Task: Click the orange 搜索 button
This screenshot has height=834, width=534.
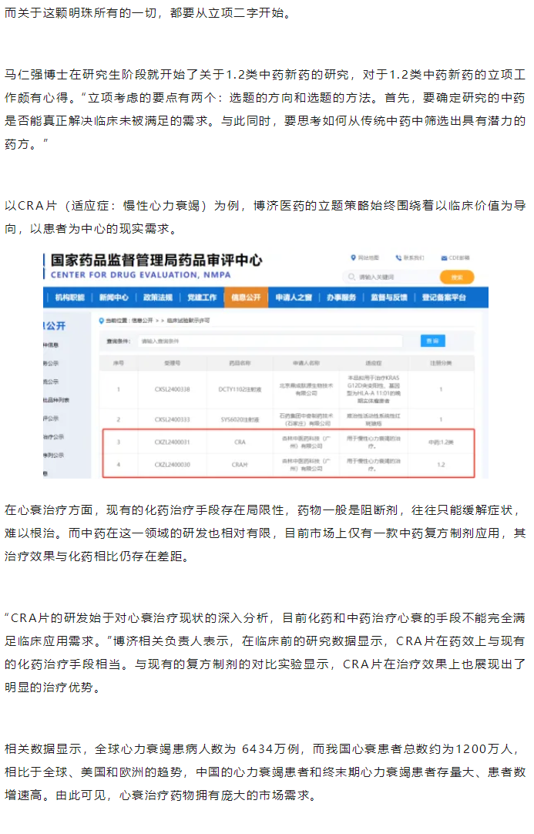Action: 456,277
